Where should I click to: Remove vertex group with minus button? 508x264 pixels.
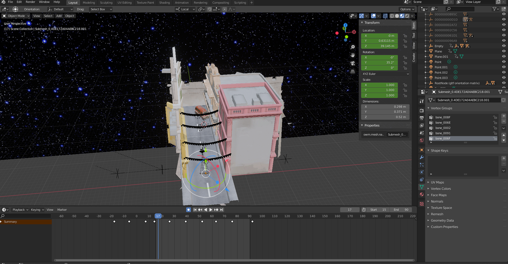coord(504,121)
